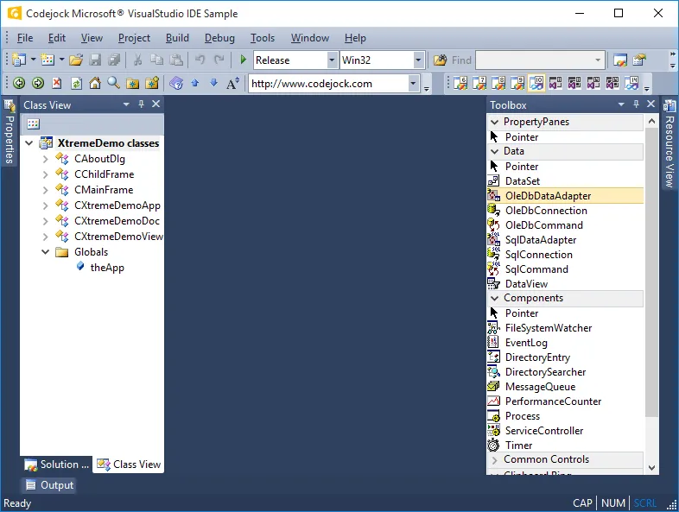Click the Stop browser red X icon
The image size is (679, 512).
point(57,83)
